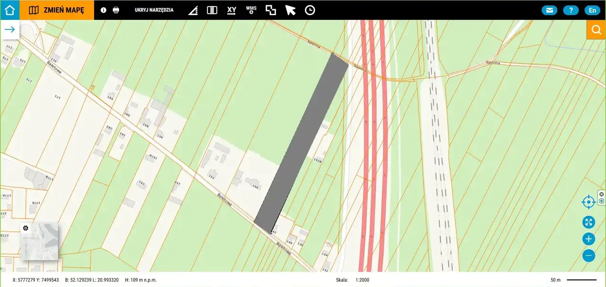Switch language to En
606x287 pixels.
(x=592, y=10)
